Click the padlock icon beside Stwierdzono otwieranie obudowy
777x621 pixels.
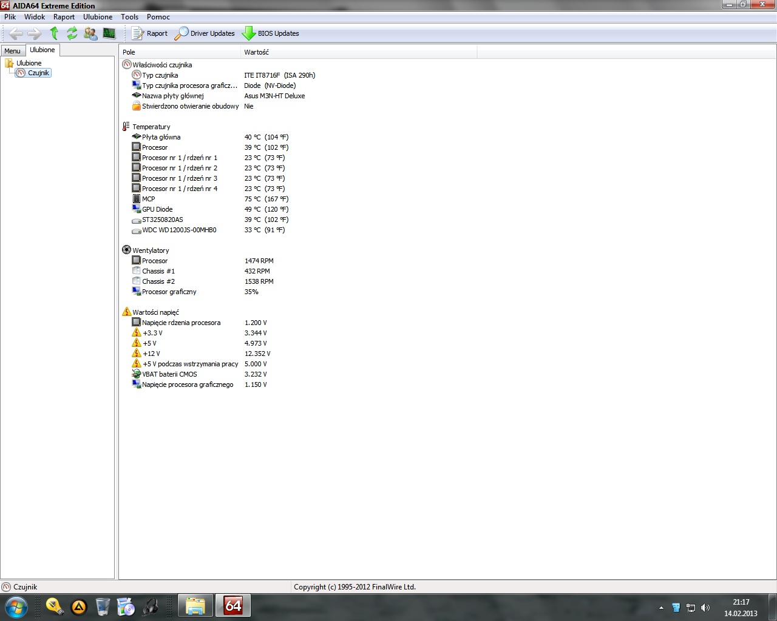coord(137,106)
